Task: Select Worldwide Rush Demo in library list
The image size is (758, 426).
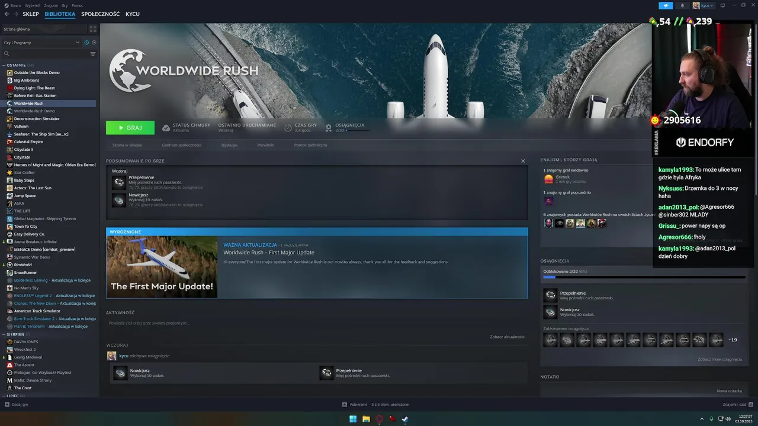Action: [34, 111]
